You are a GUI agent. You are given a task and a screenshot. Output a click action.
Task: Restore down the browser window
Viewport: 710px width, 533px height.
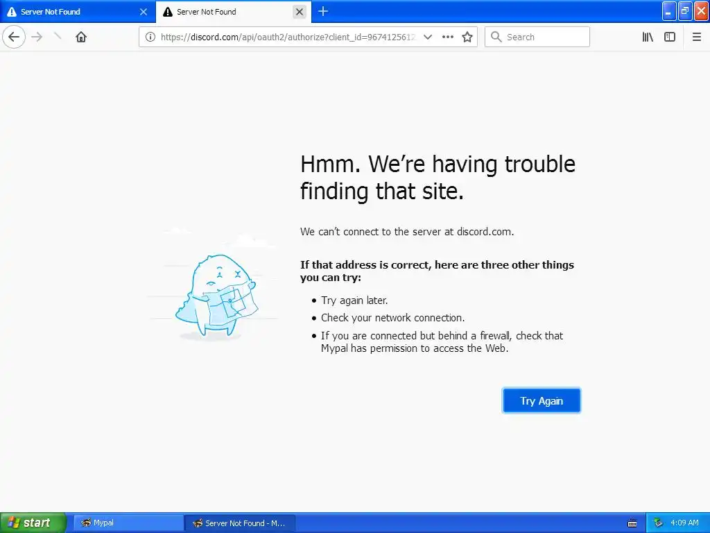click(x=684, y=11)
